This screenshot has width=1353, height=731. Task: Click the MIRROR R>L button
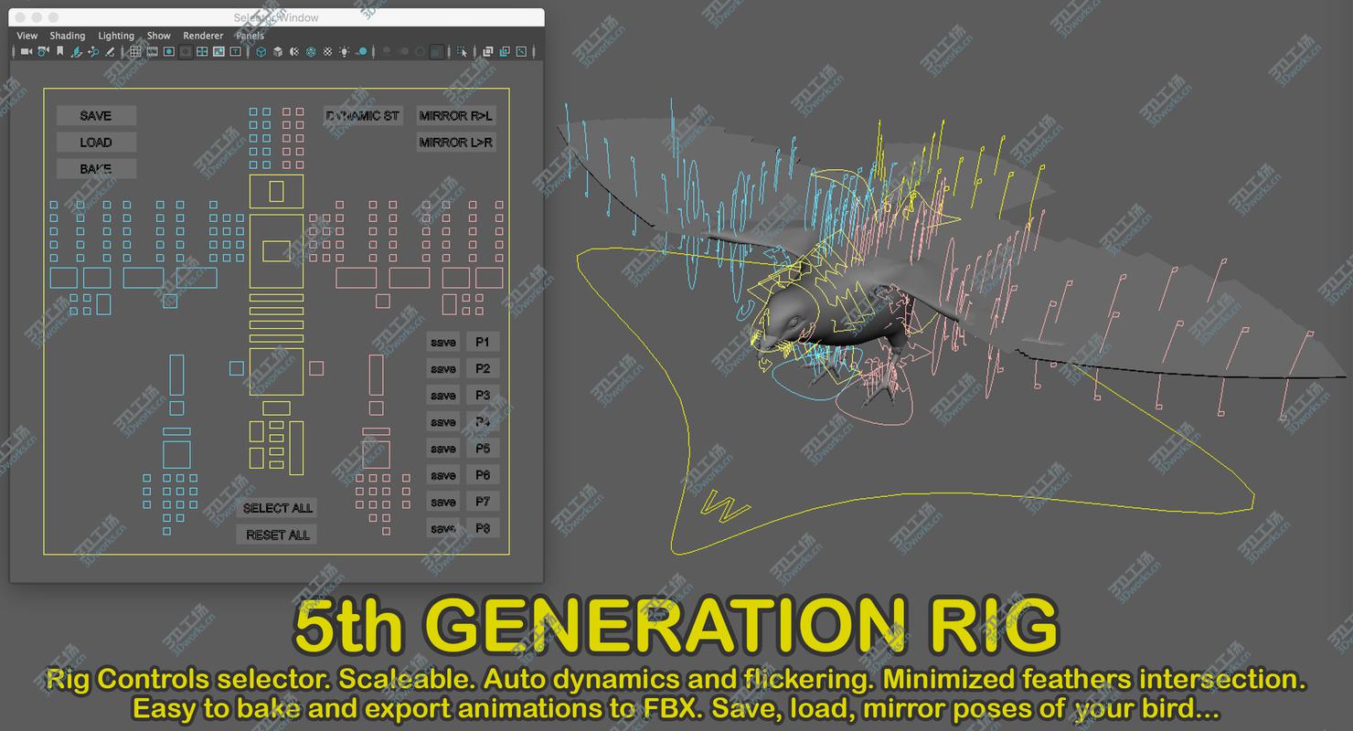(x=456, y=115)
